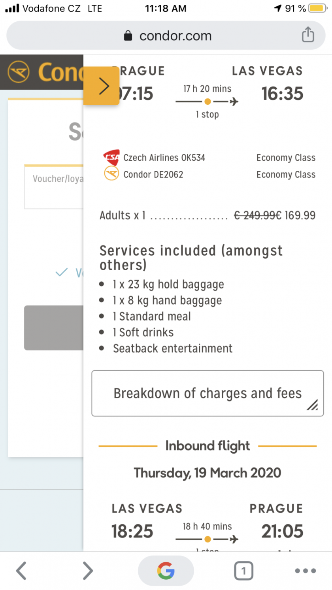Tap the Inbound flight section heading
Viewport: 332px width, 590px height.
(x=207, y=446)
